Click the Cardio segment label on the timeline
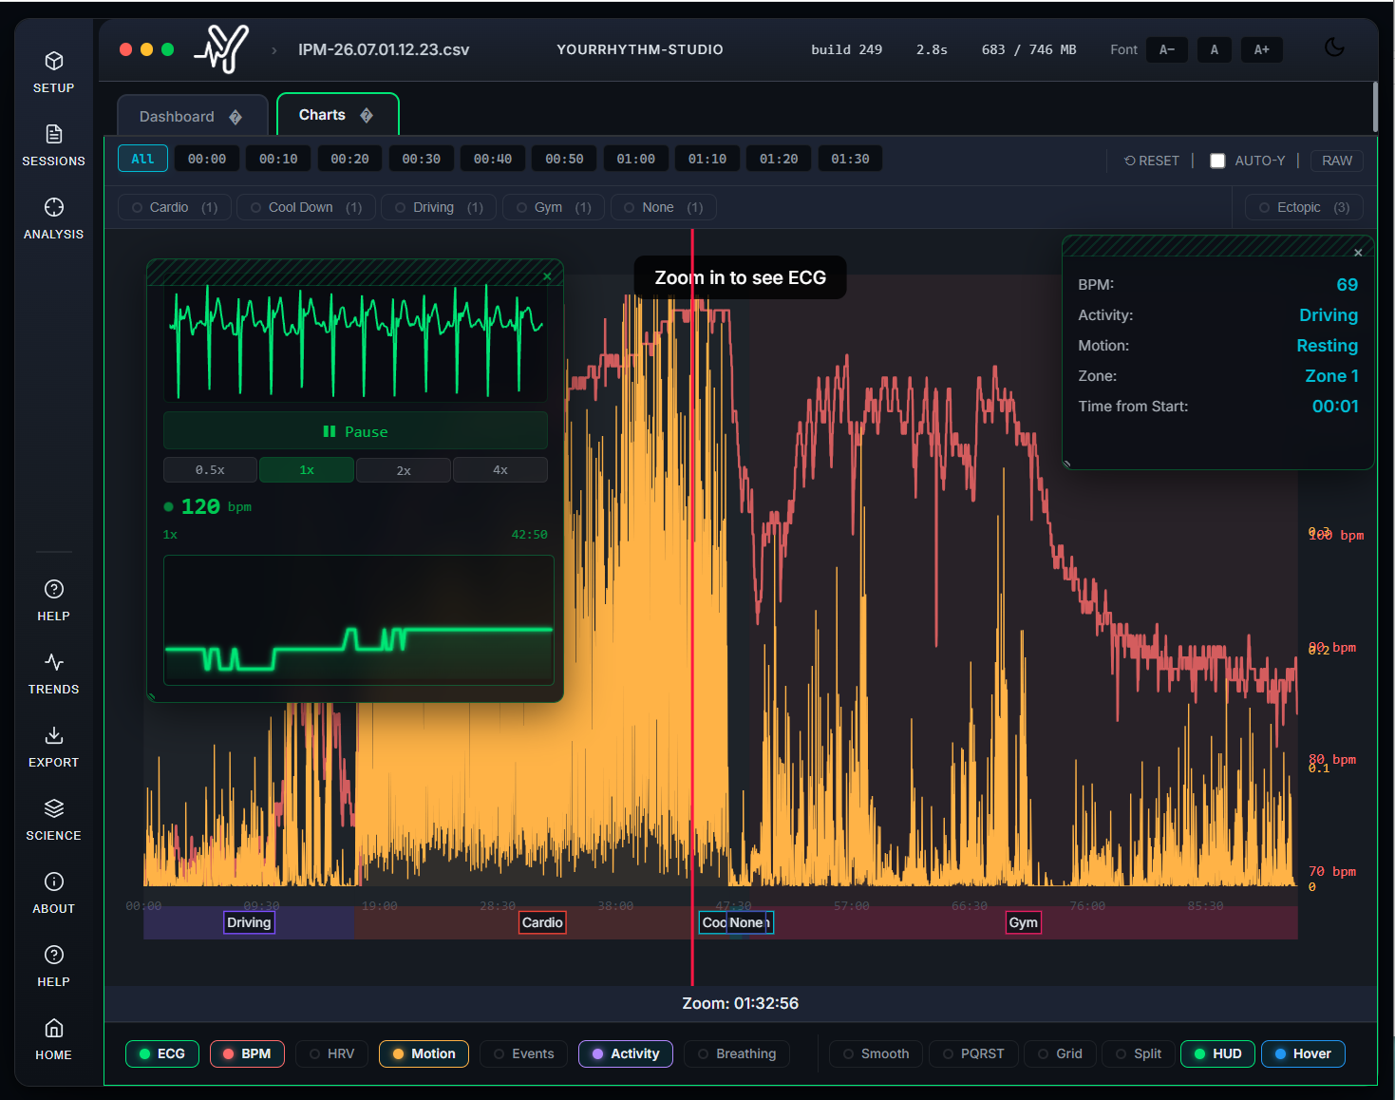This screenshot has width=1395, height=1100. 542,922
